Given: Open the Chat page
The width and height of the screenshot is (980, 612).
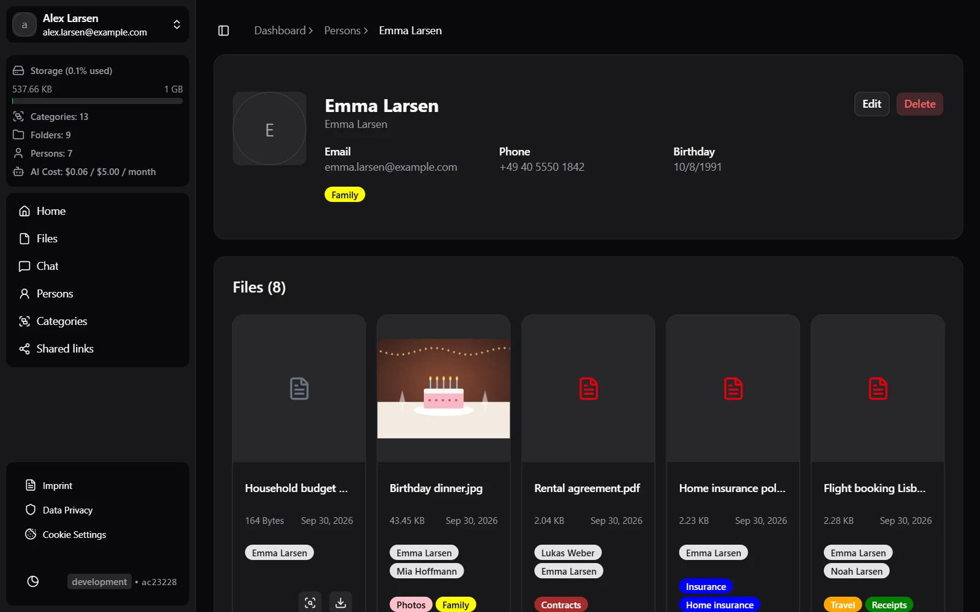Looking at the screenshot, I should click(97, 266).
